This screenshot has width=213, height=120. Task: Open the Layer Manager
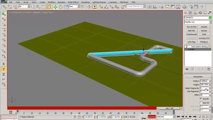[x=161, y=7]
